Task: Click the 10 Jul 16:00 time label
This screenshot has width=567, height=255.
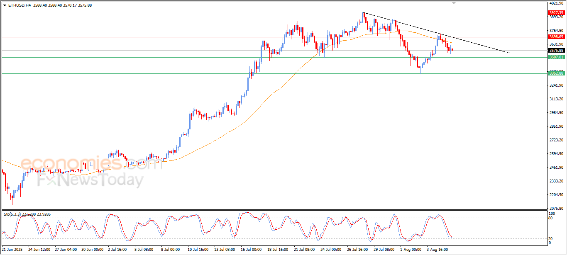Action: 198,250
